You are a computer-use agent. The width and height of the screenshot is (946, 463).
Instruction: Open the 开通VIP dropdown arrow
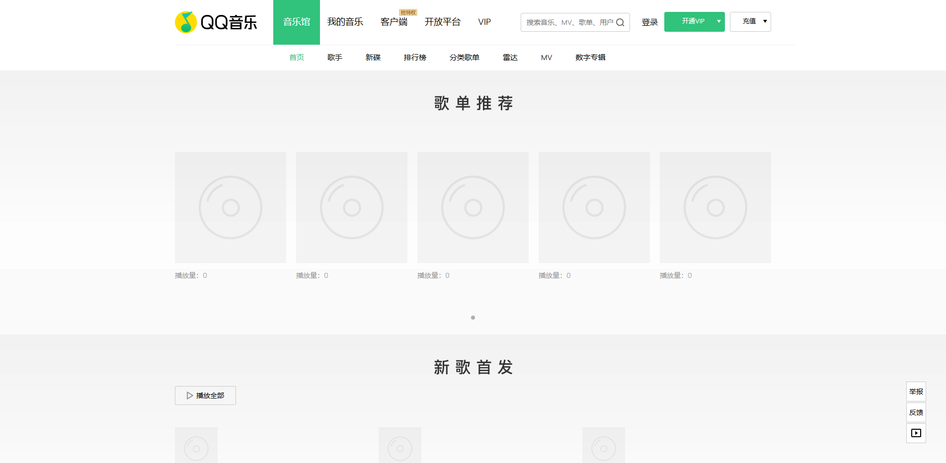[x=718, y=21]
